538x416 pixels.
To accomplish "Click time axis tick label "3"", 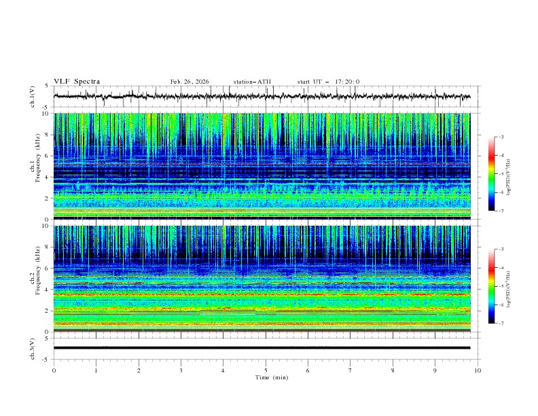I will click(181, 370).
